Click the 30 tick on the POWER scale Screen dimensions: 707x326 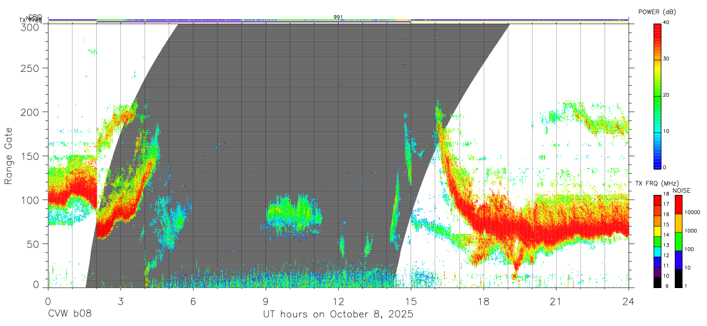coord(667,59)
